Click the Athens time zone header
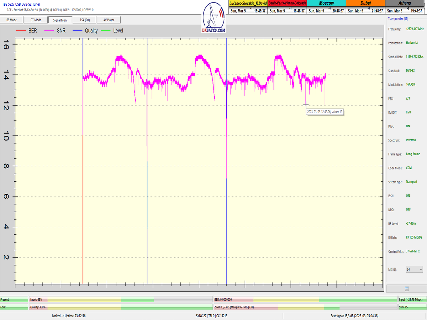Viewport: 427px width, 320px height. click(405, 3)
